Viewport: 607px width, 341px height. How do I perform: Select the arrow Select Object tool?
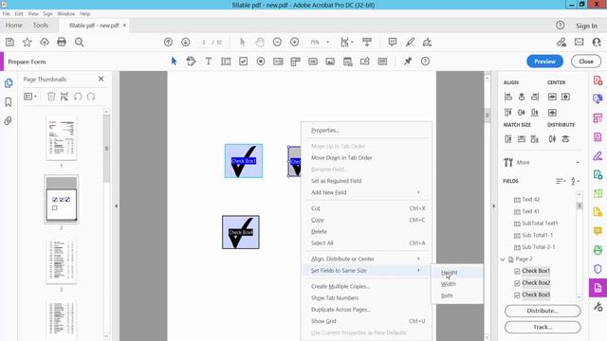click(174, 61)
